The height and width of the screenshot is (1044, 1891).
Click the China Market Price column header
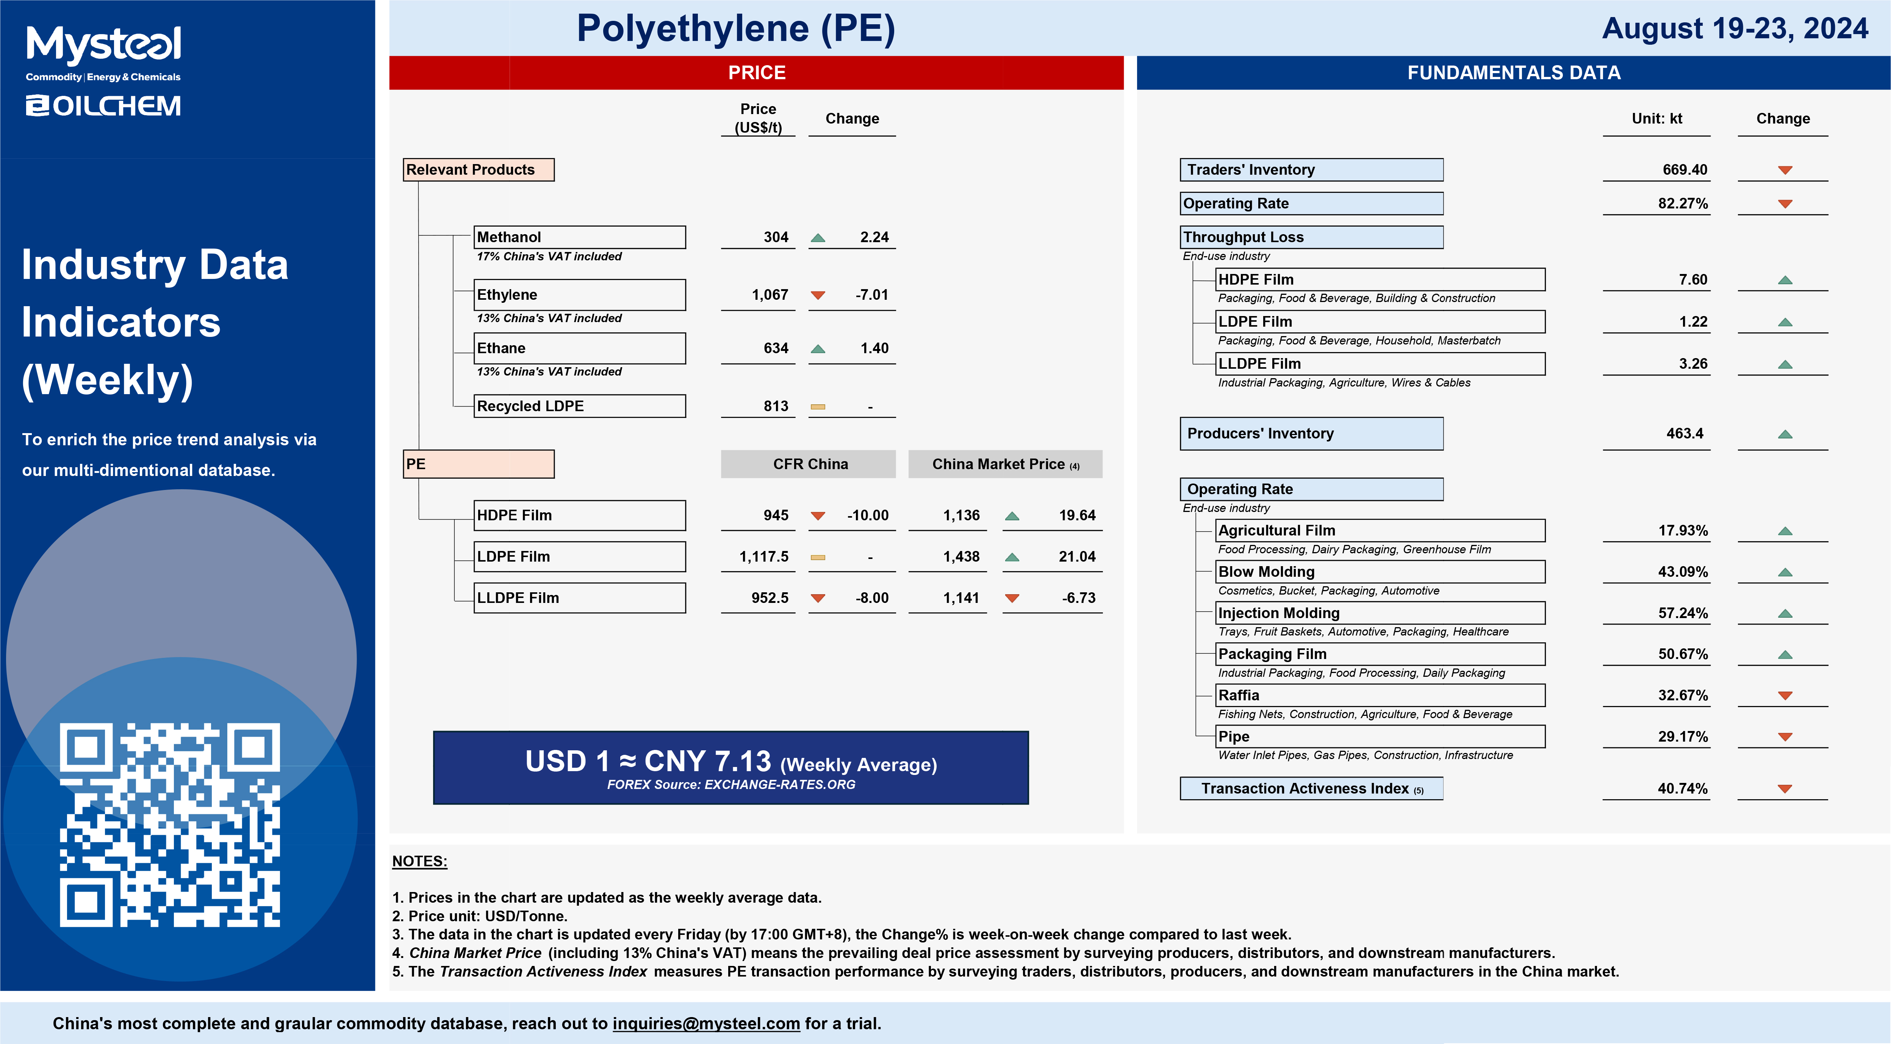click(x=1005, y=464)
